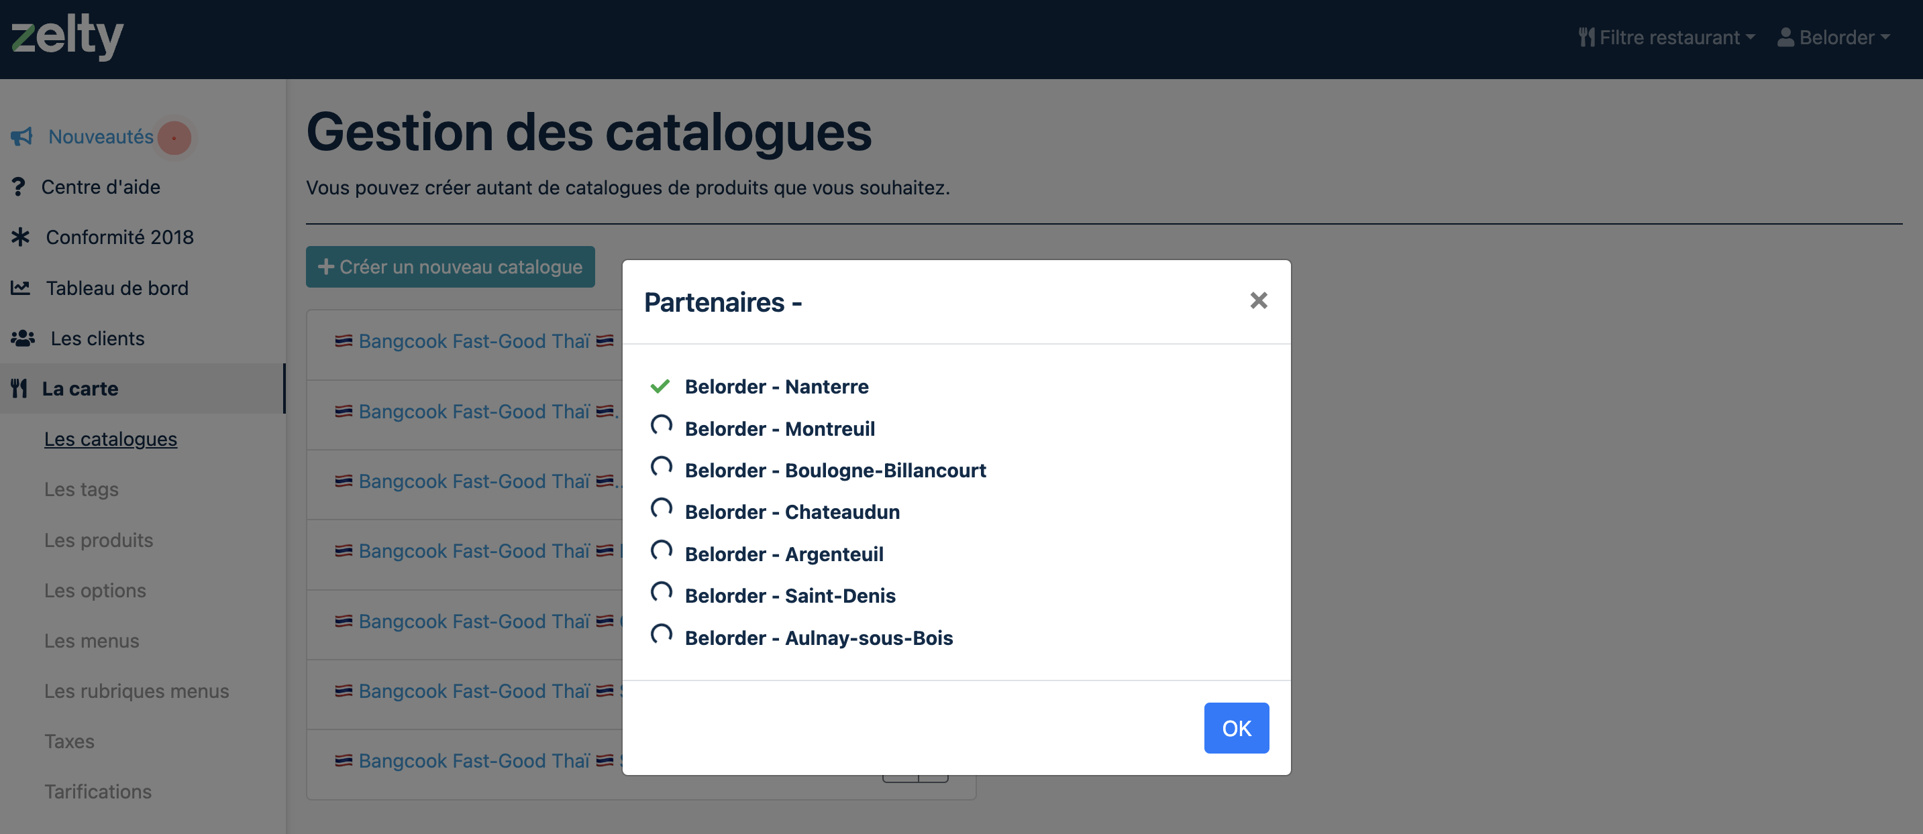The width and height of the screenshot is (1923, 834).
Task: Click the Conformité 2018 asterisk icon
Action: pos(20,237)
